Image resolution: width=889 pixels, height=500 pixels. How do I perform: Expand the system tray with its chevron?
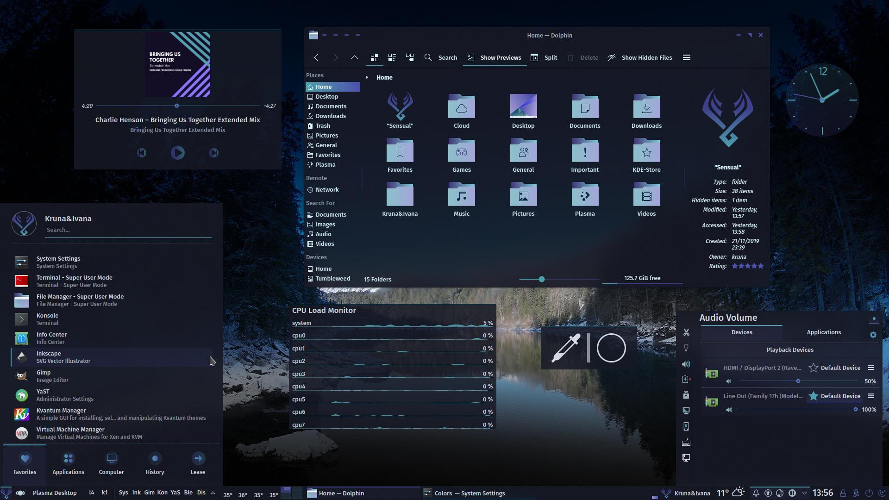coord(804,493)
